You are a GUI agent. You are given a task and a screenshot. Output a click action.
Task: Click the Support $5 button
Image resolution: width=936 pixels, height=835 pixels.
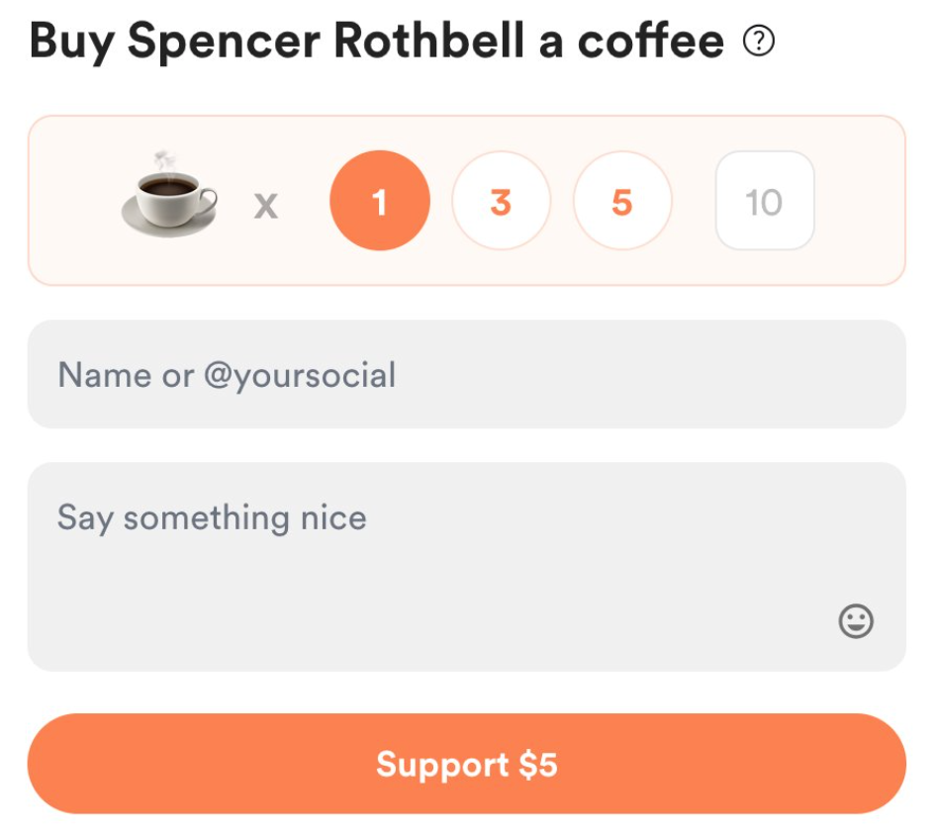pos(467,764)
